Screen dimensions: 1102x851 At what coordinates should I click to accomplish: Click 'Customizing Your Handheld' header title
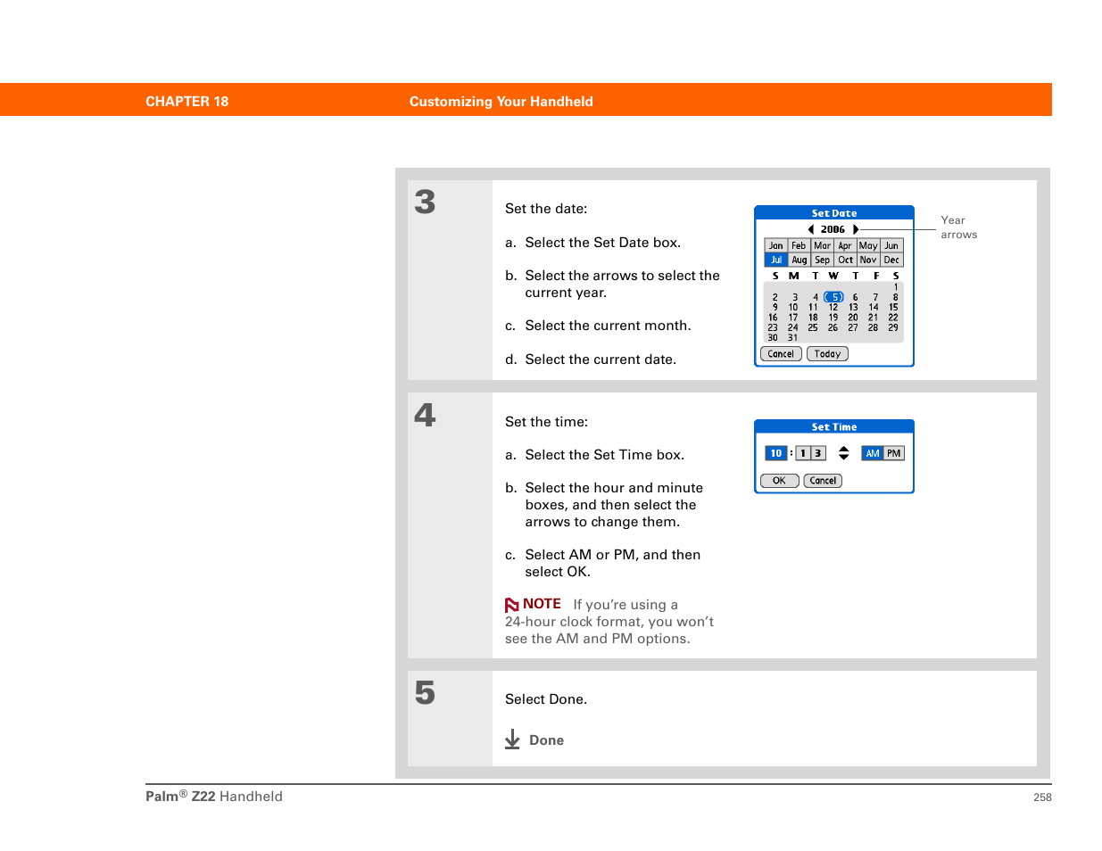coord(501,102)
